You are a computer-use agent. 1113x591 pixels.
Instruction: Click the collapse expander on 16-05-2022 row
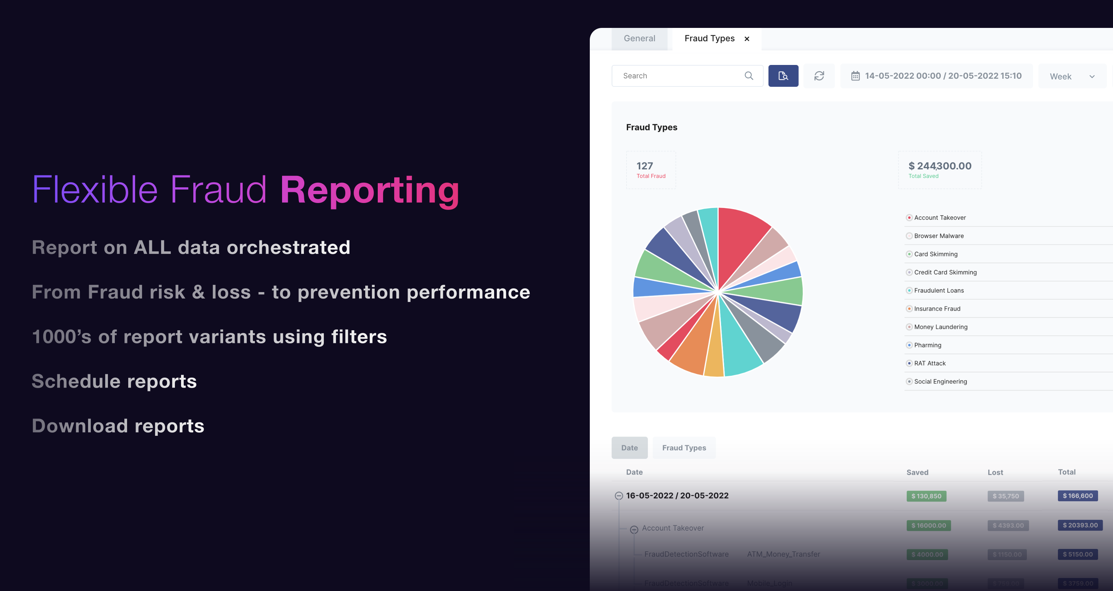[x=619, y=495]
